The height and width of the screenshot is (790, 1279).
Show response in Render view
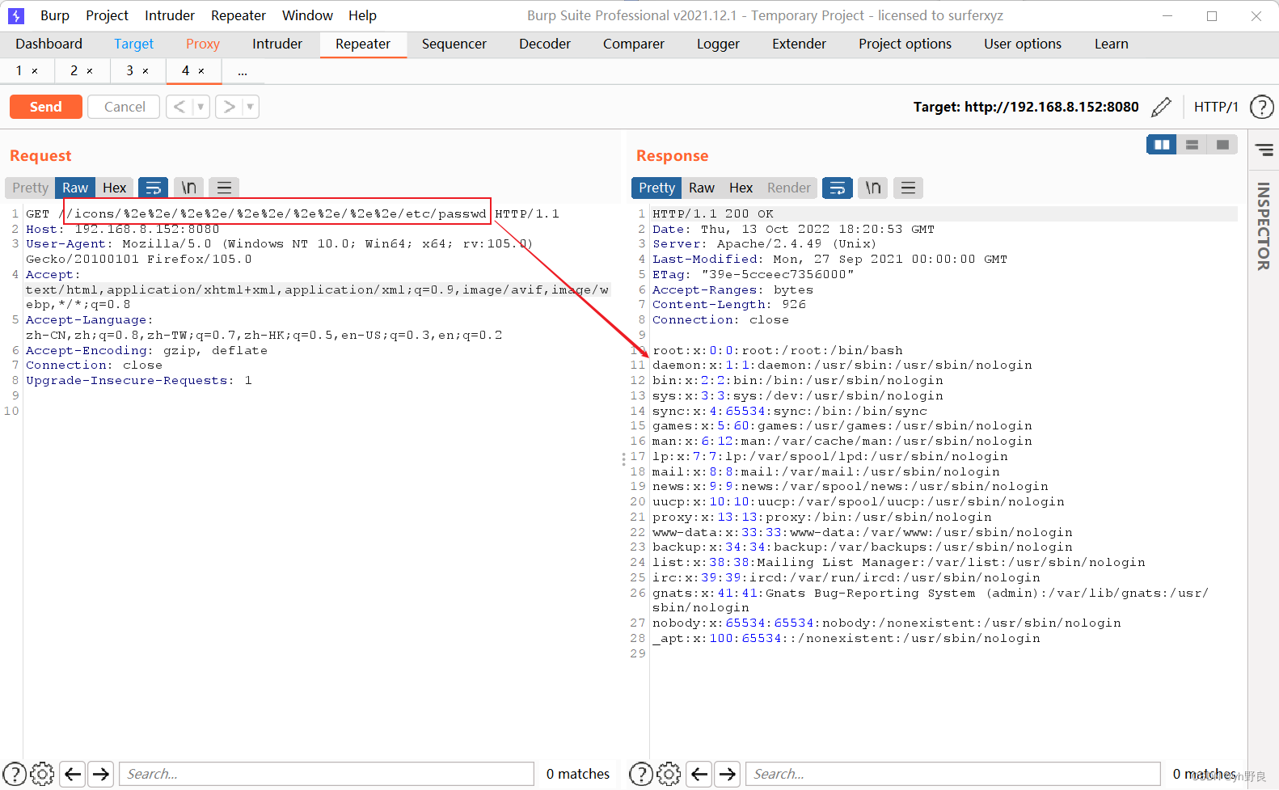[788, 188]
